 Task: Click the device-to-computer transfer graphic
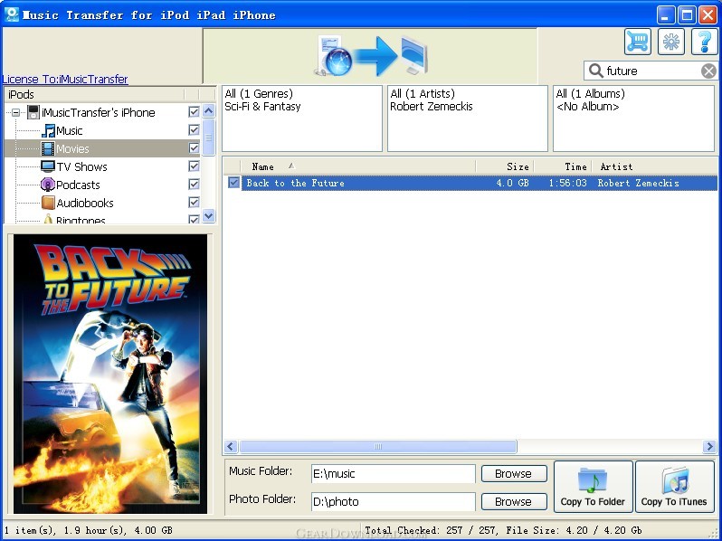[x=371, y=57]
